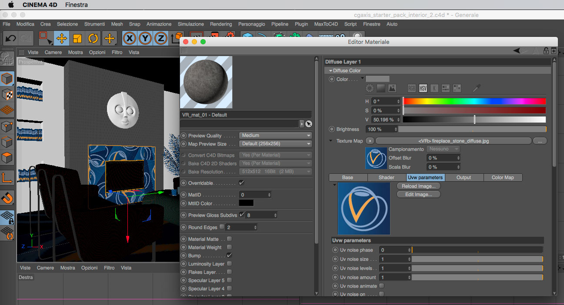564x305 pixels.
Task: Select the Workplane grid mode icon
Action: pos(7,110)
